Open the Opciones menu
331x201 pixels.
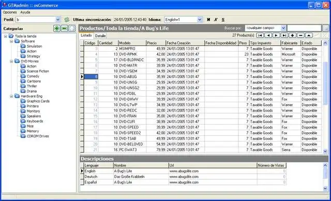pyautogui.click(x=10, y=12)
